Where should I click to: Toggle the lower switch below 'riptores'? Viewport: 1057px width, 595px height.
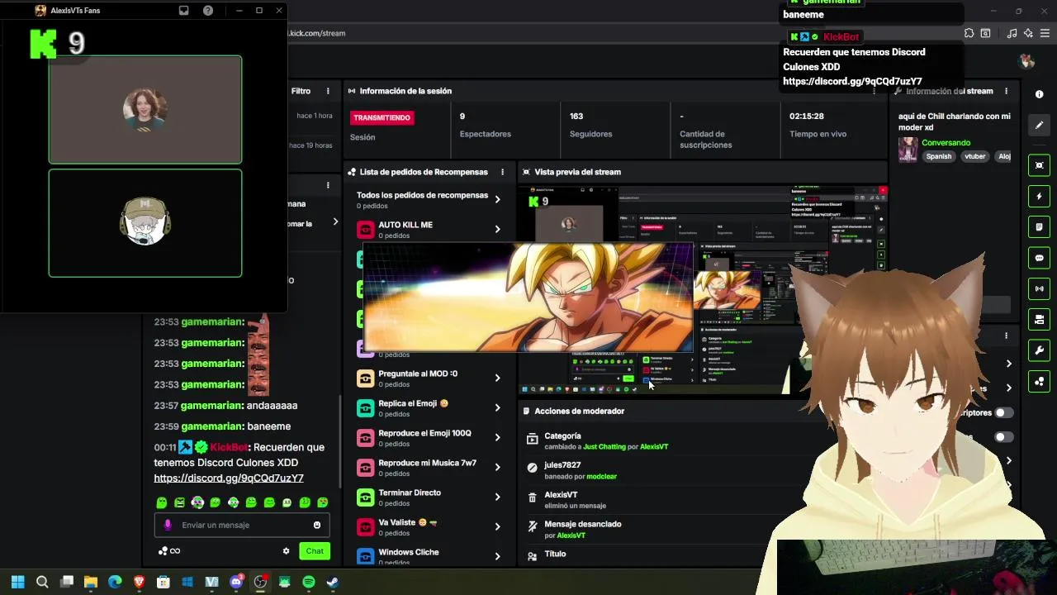click(x=1003, y=437)
